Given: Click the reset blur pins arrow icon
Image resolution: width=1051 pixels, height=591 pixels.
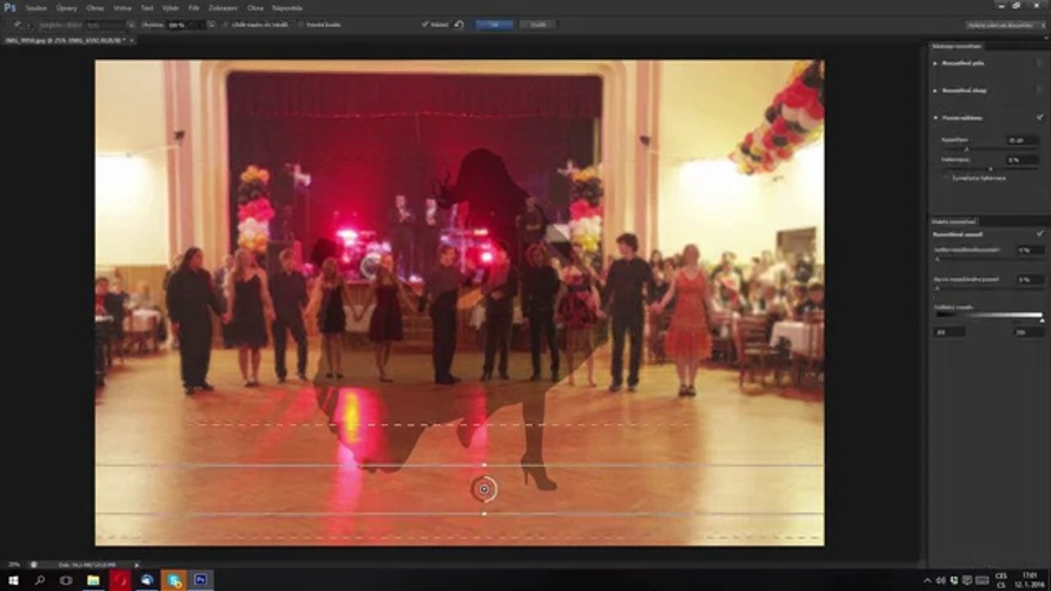Looking at the screenshot, I should [459, 25].
